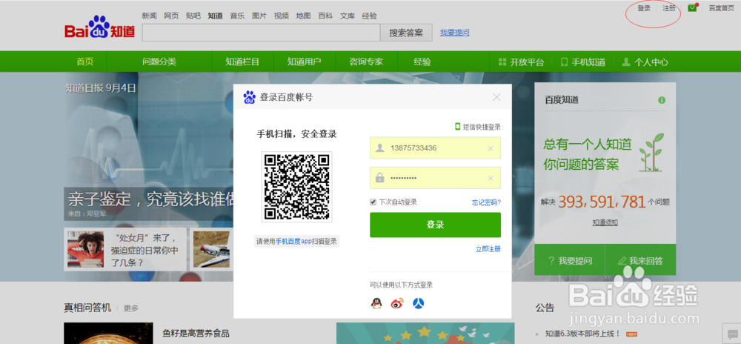
Task: Open the 知道用户 navigation tab
Action: [305, 62]
